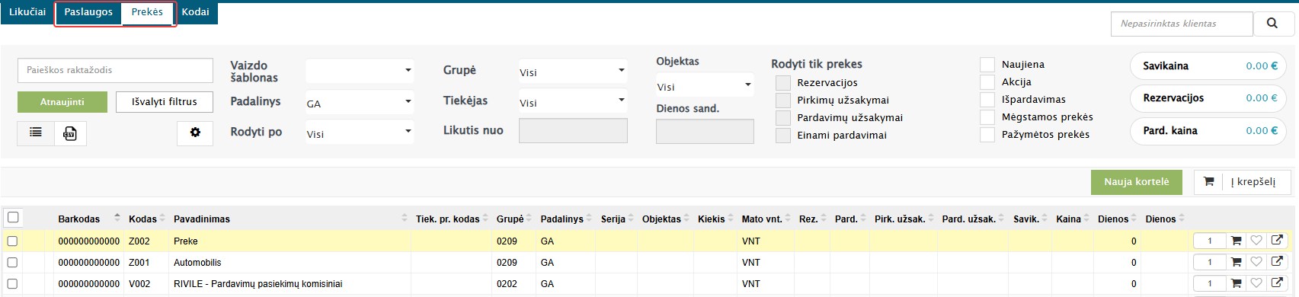Export list to CSV file icon
This screenshot has width=1299, height=297.
click(70, 133)
